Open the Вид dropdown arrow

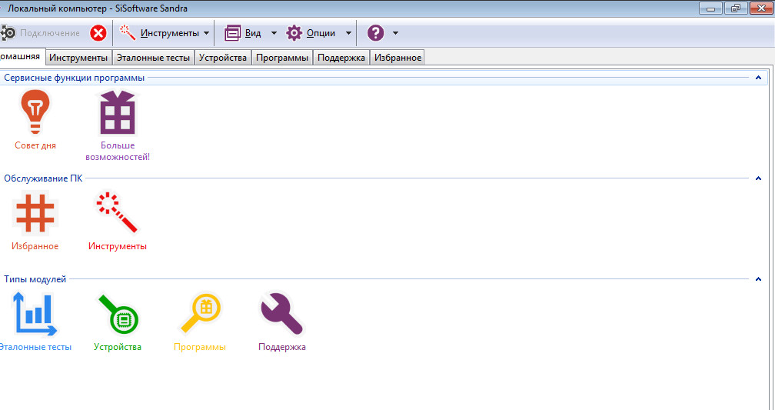click(x=274, y=33)
